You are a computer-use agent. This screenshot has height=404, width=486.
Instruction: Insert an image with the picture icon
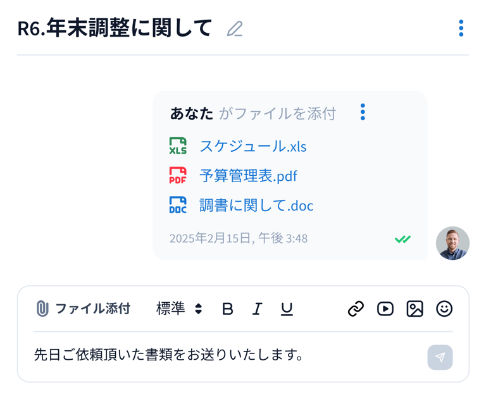coord(414,309)
